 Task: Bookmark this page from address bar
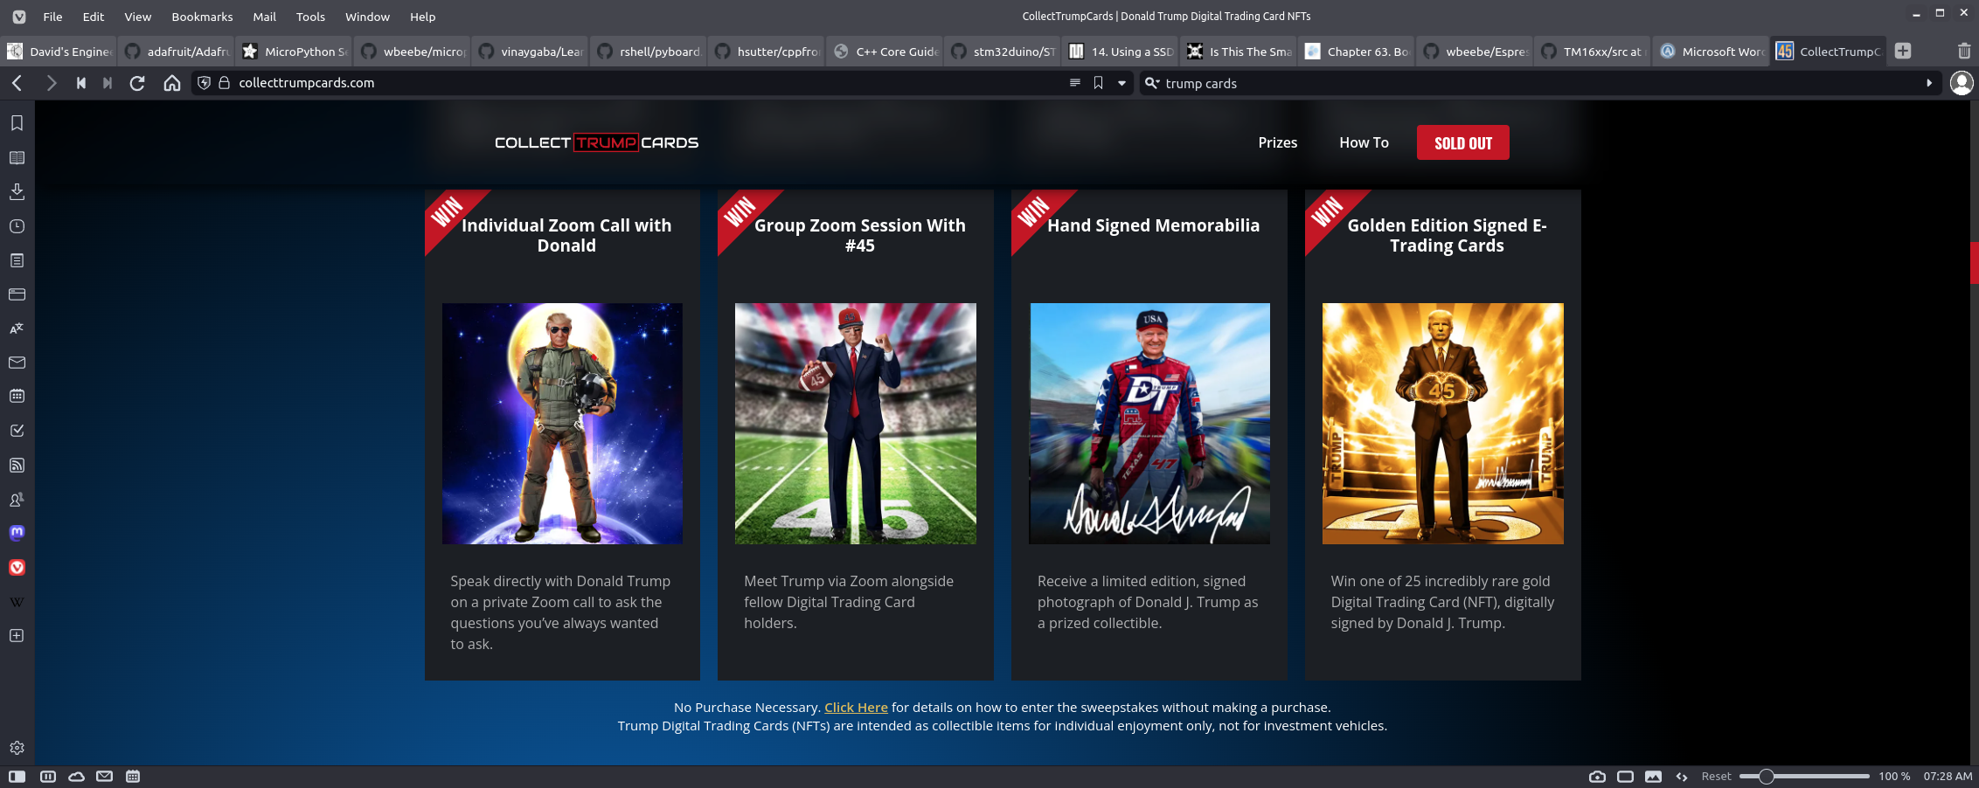(1098, 83)
